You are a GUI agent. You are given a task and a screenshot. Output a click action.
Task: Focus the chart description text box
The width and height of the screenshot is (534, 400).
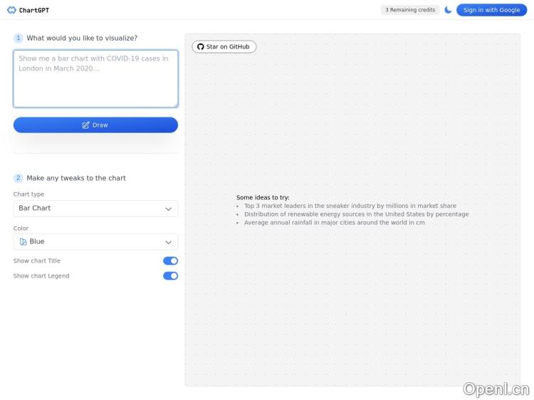click(95, 78)
